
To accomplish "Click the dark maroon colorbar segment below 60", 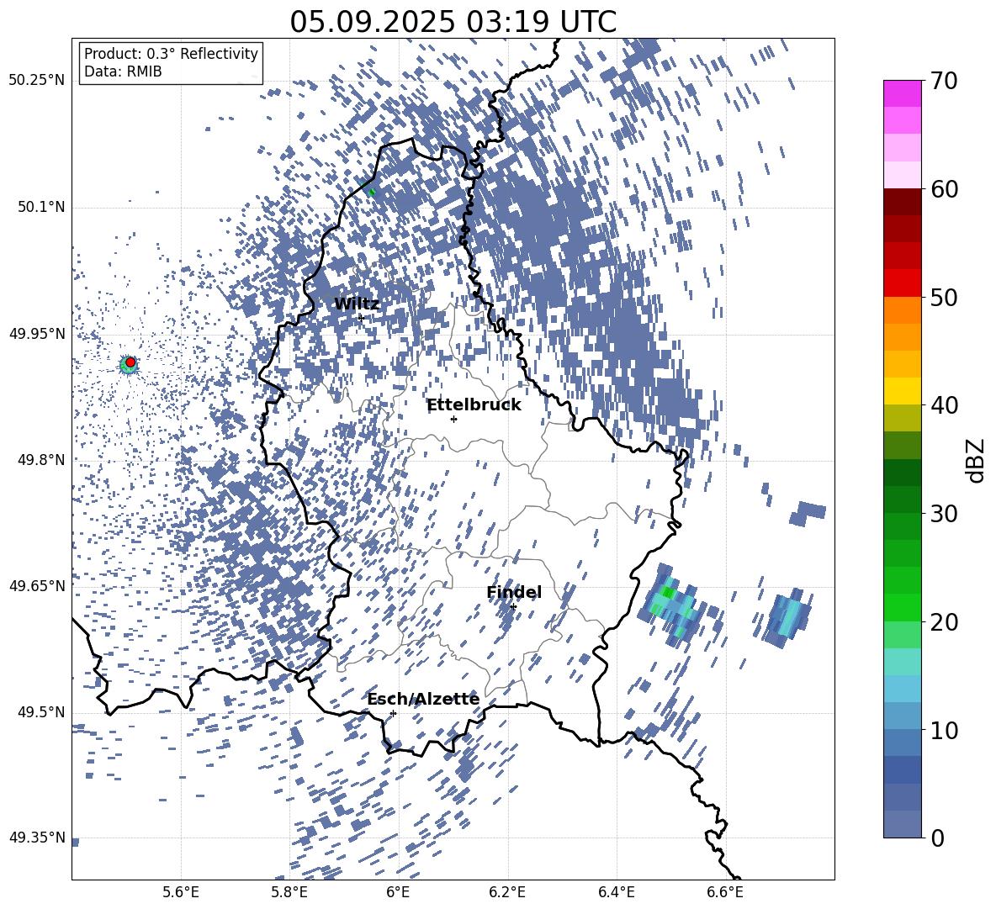I will click(x=902, y=202).
